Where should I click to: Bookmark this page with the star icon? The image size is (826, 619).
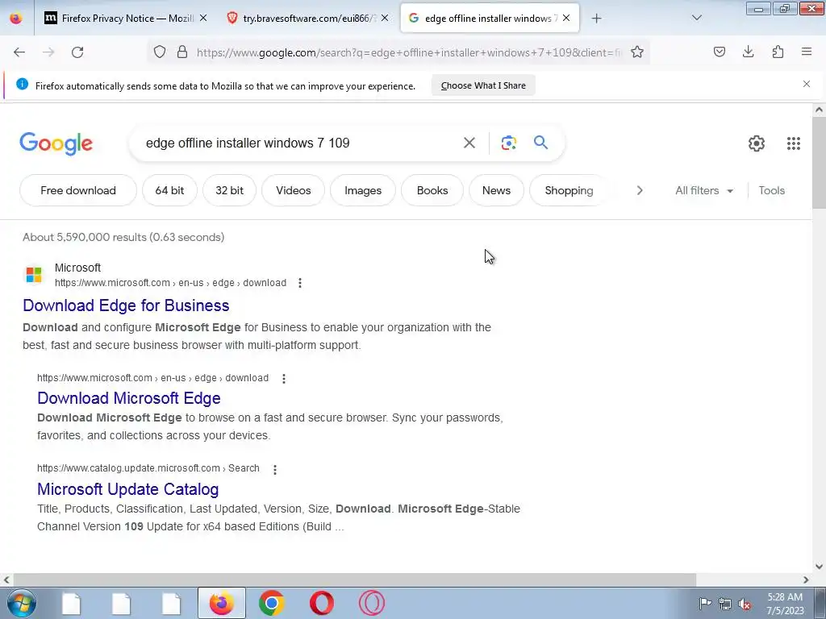(637, 52)
